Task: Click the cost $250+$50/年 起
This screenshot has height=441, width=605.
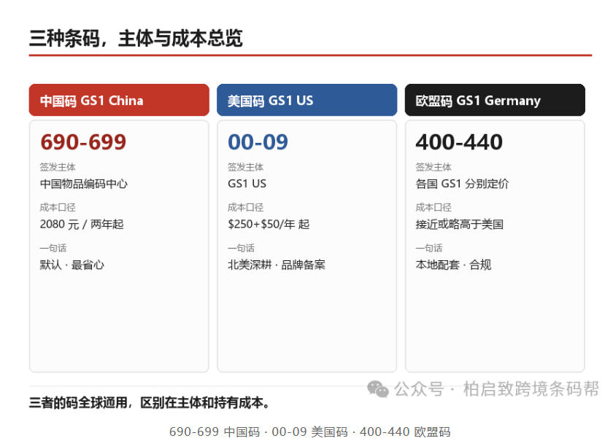Action: pyautogui.click(x=269, y=225)
